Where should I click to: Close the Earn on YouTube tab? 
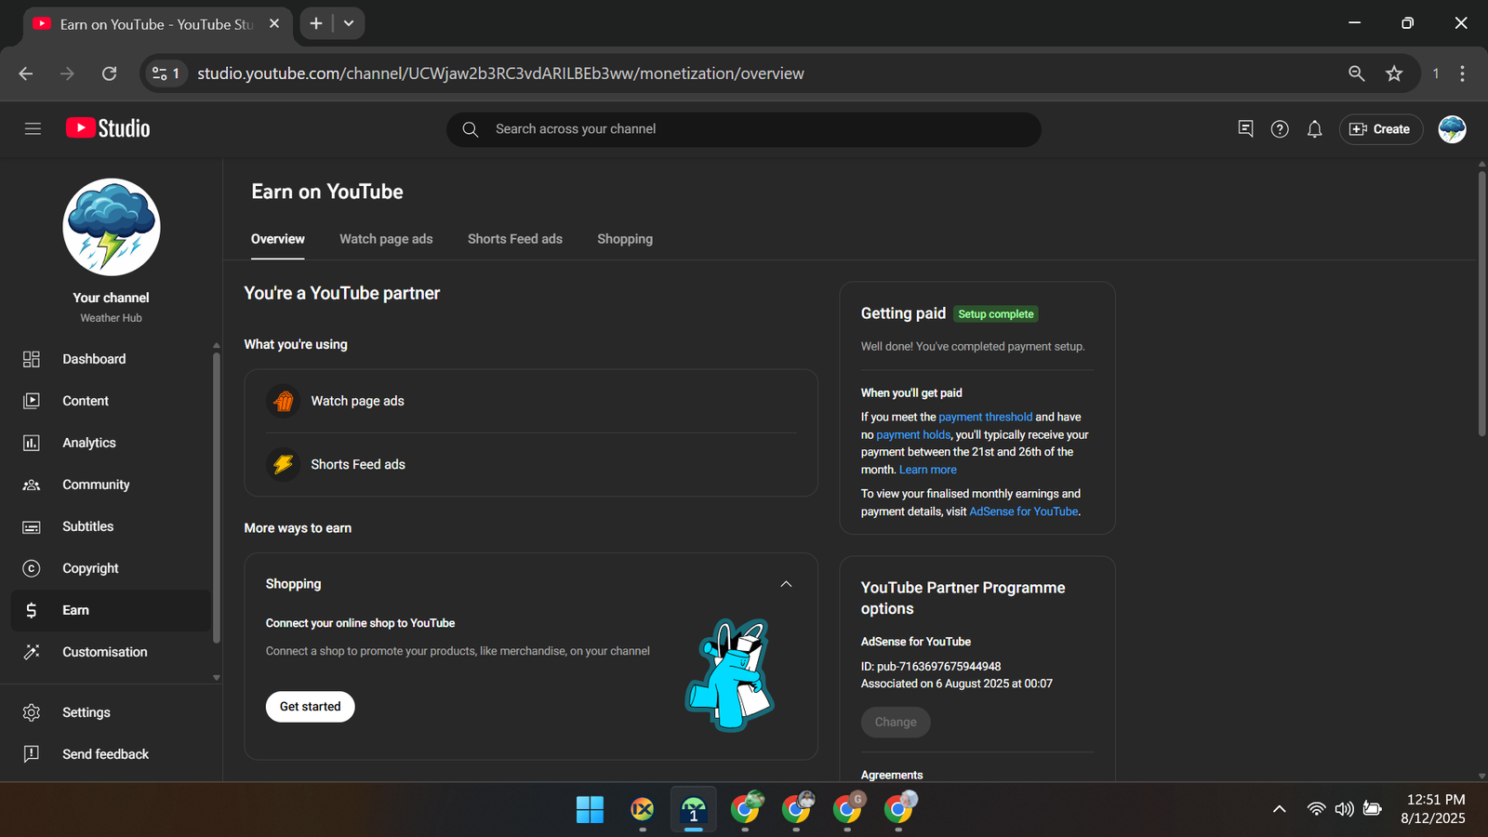point(274,24)
